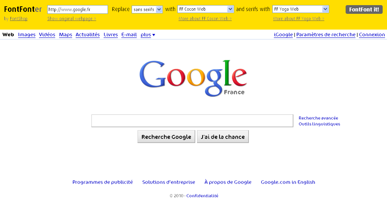Screen dimensions: 387x202
Task: Open Solutions d'entreprise link
Action: click(x=169, y=182)
